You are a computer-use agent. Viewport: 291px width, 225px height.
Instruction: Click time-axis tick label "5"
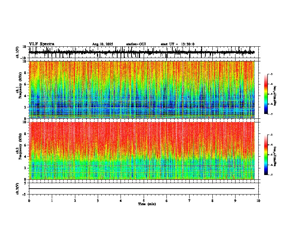tap(144, 201)
